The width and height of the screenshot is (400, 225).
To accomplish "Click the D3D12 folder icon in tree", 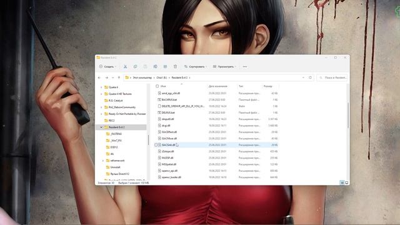I will [107, 147].
